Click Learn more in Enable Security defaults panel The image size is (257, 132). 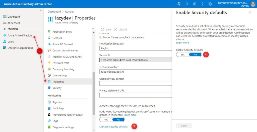[x=182, y=43]
